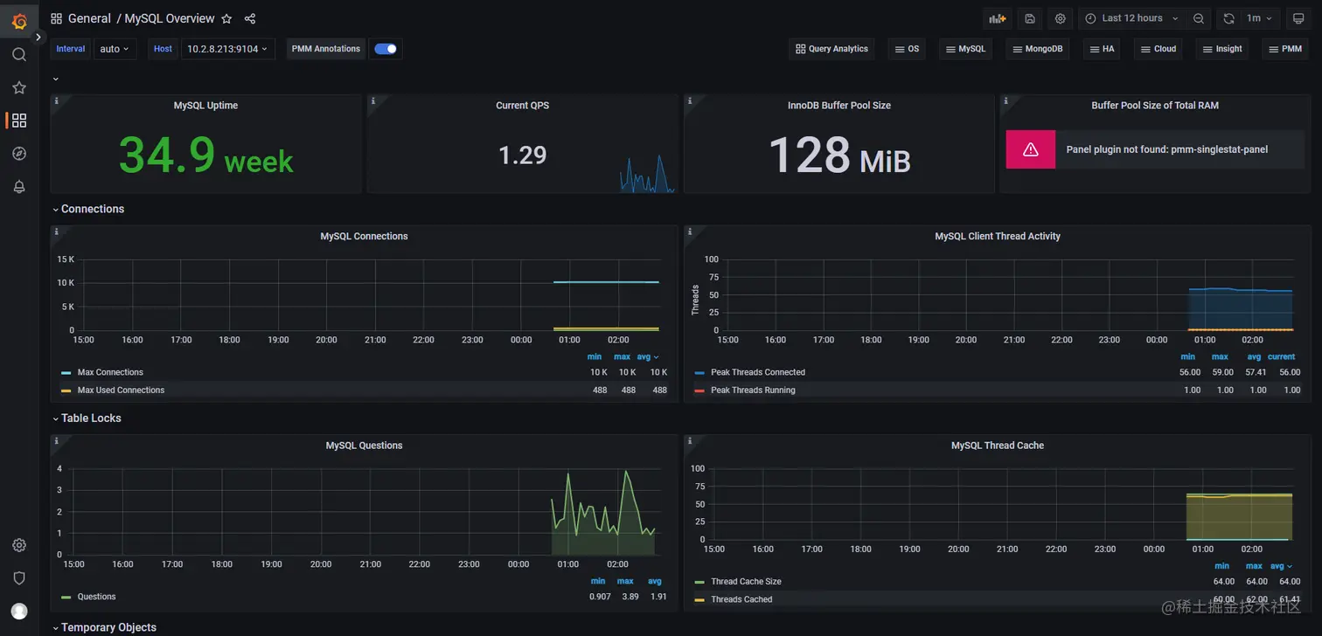Open MySQL Connections panel title menu
The image size is (1322, 636).
click(364, 236)
